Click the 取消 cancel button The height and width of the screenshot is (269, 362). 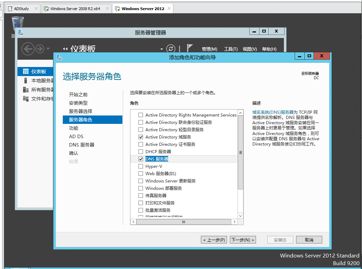309,240
